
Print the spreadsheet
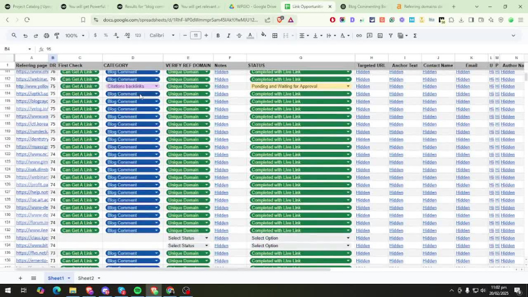coord(46,35)
